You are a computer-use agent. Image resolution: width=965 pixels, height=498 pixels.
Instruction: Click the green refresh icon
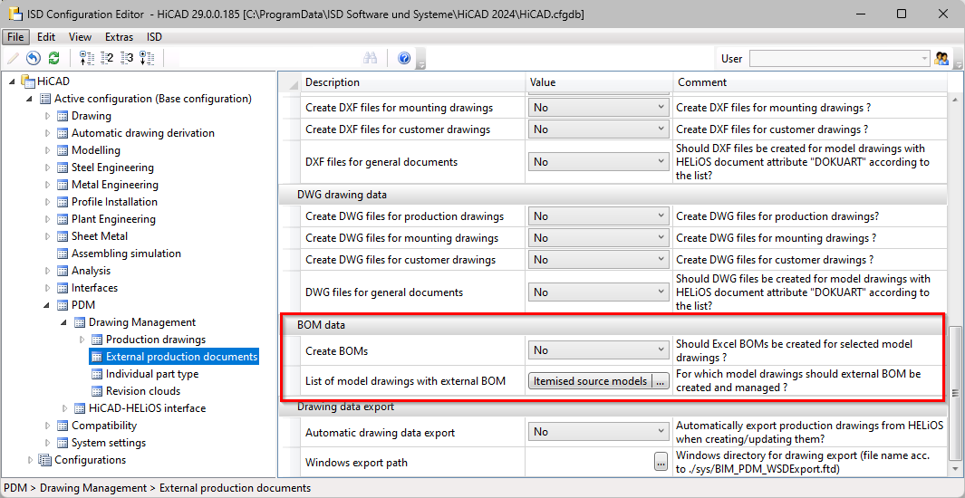tap(53, 59)
